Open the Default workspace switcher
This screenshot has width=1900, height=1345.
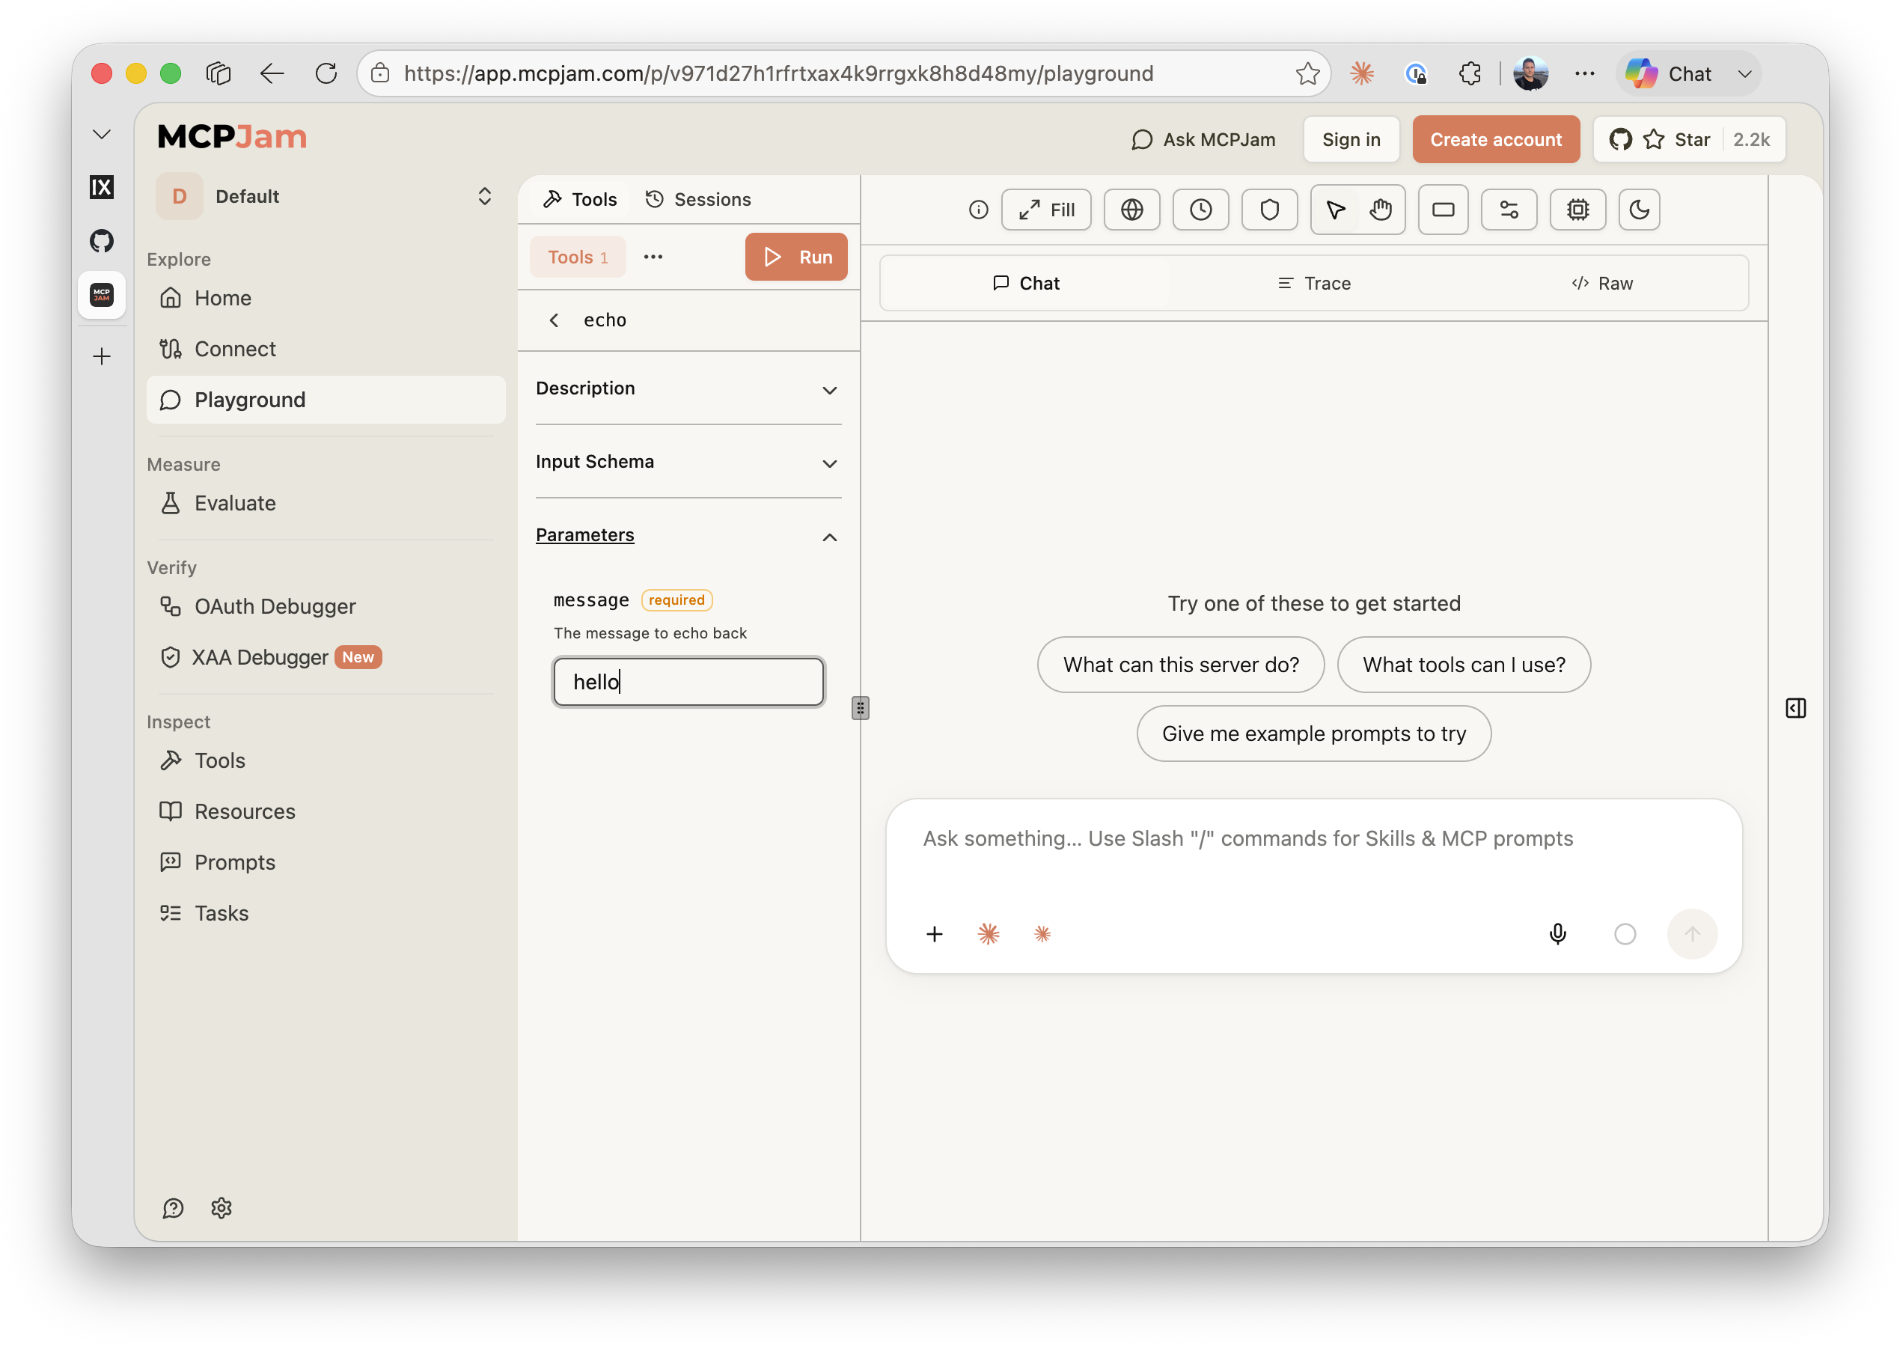click(x=326, y=196)
